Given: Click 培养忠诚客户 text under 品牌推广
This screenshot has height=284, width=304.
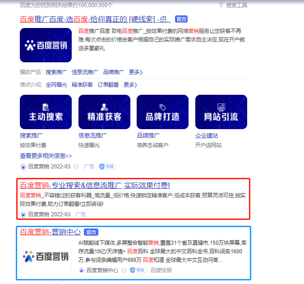Looking at the screenshot, I should tap(152, 145).
